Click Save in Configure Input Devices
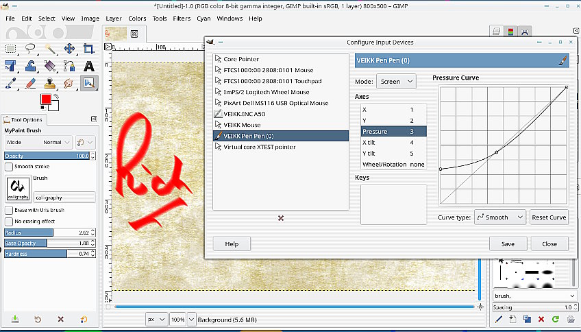581x332 pixels. (x=508, y=244)
